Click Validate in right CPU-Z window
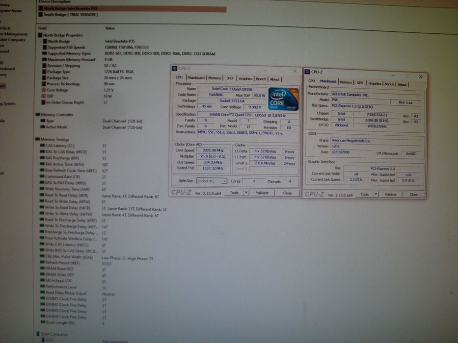Screen dimensions: 458x343 (391, 195)
